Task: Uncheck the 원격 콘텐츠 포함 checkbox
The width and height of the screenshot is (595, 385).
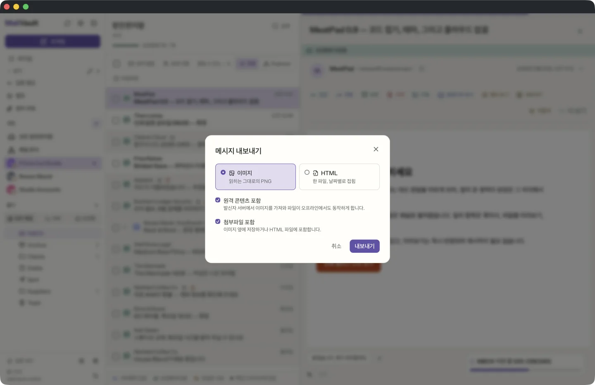Action: 218,200
